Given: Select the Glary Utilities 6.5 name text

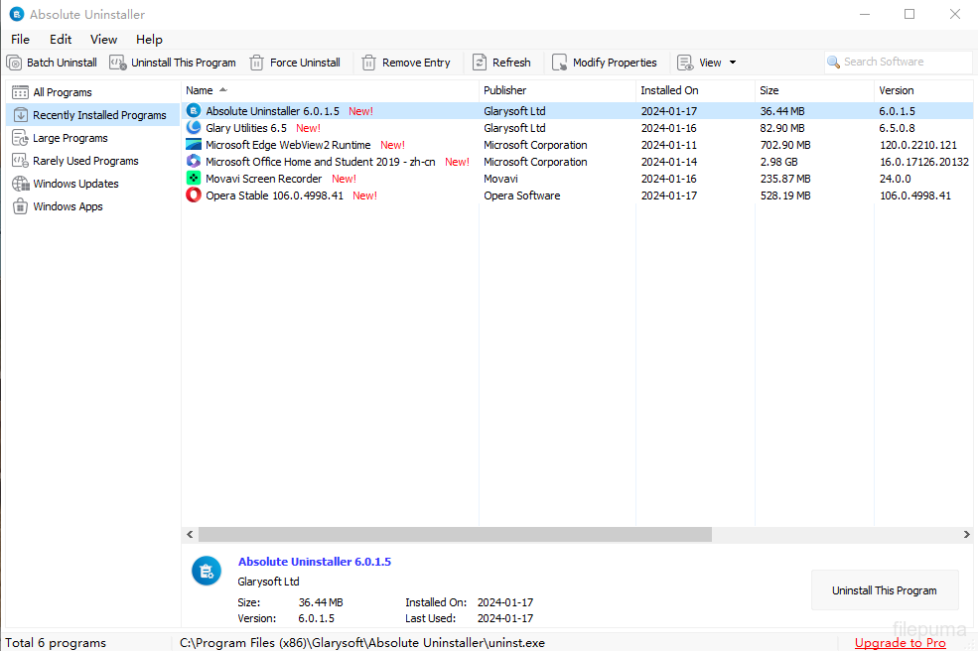Looking at the screenshot, I should point(246,128).
